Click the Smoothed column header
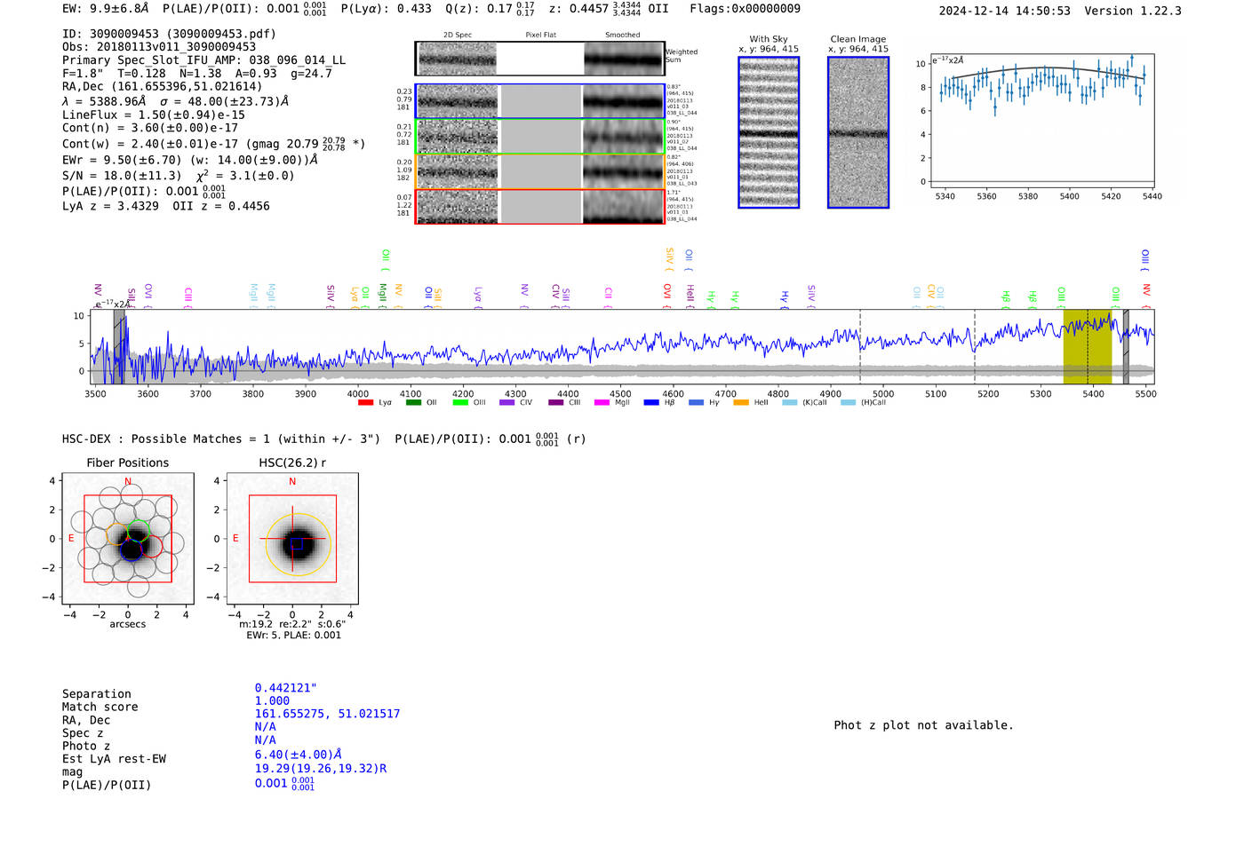This screenshot has height=846, width=1244. click(x=622, y=36)
